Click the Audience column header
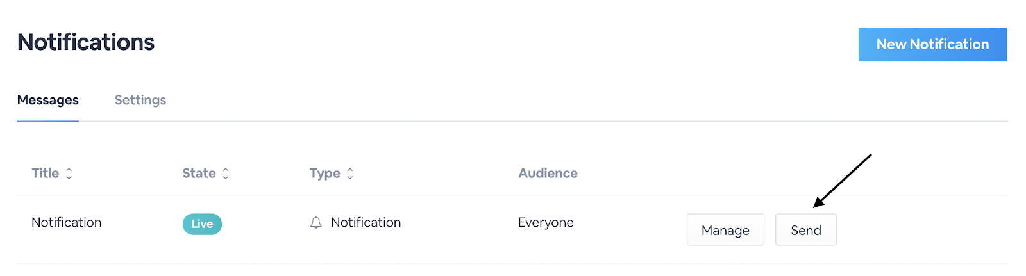 [x=548, y=174]
